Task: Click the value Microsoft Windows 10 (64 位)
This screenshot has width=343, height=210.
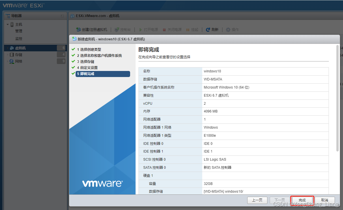Action: tap(226, 87)
